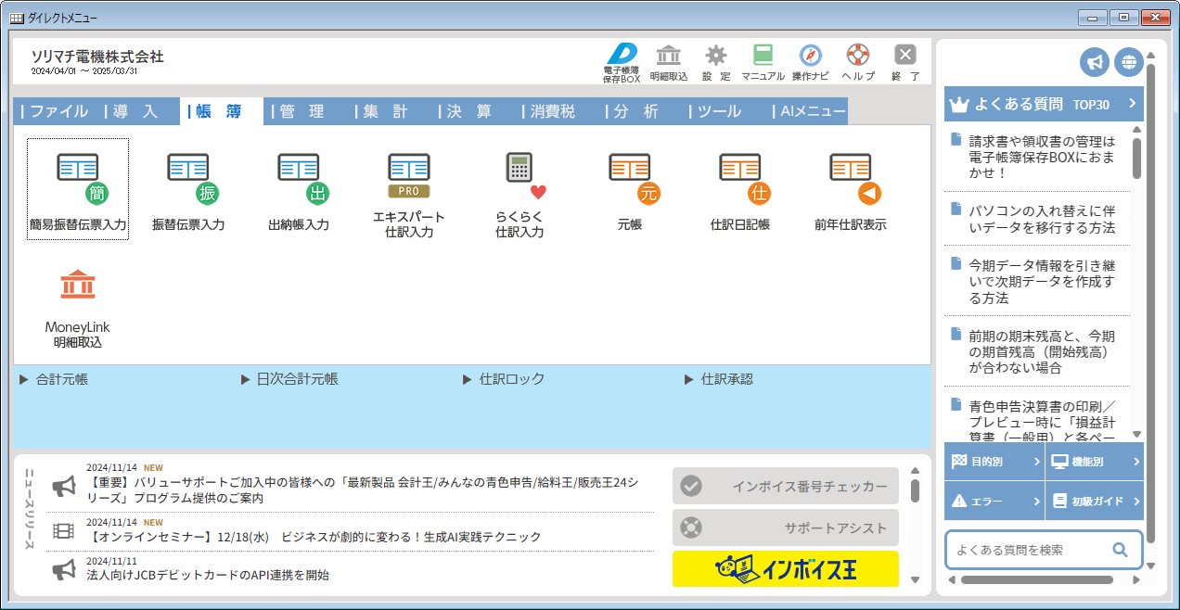Screen dimensions: 1180x610
Task: Click the FAQ panel horizontal scrollbar
Action: 1036,580
